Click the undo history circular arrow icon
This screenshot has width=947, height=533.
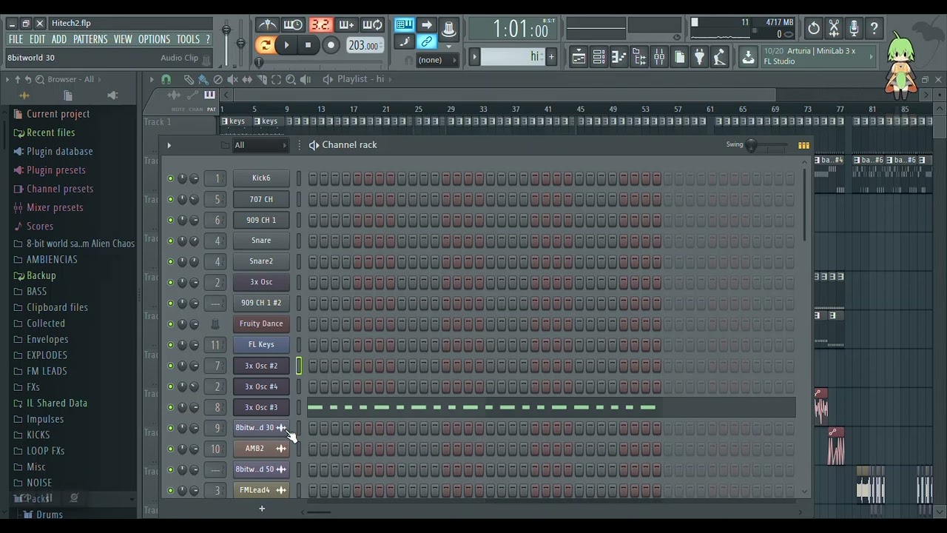coord(814,29)
